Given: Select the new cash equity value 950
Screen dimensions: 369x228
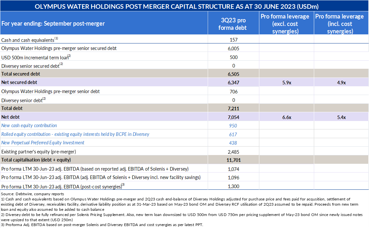Looking at the screenshot, I should [x=233, y=126].
